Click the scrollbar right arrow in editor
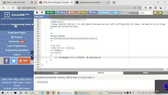The image size is (168, 95). pyautogui.click(x=167, y=69)
